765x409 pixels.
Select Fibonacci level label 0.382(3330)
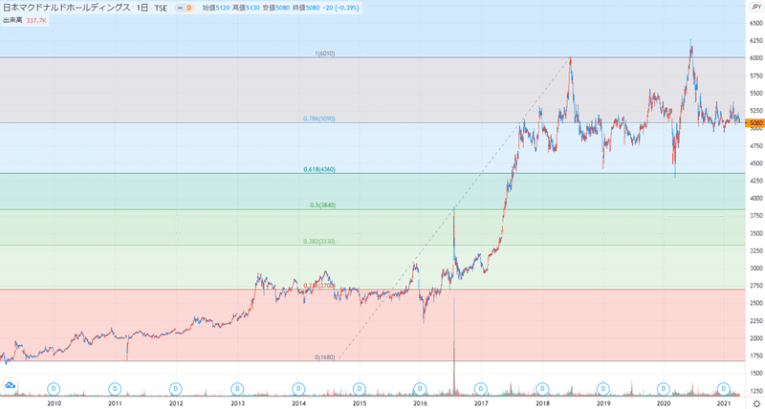(x=318, y=242)
